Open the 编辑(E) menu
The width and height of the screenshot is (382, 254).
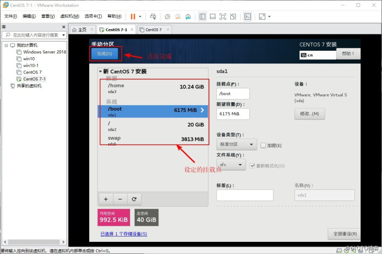[29, 16]
